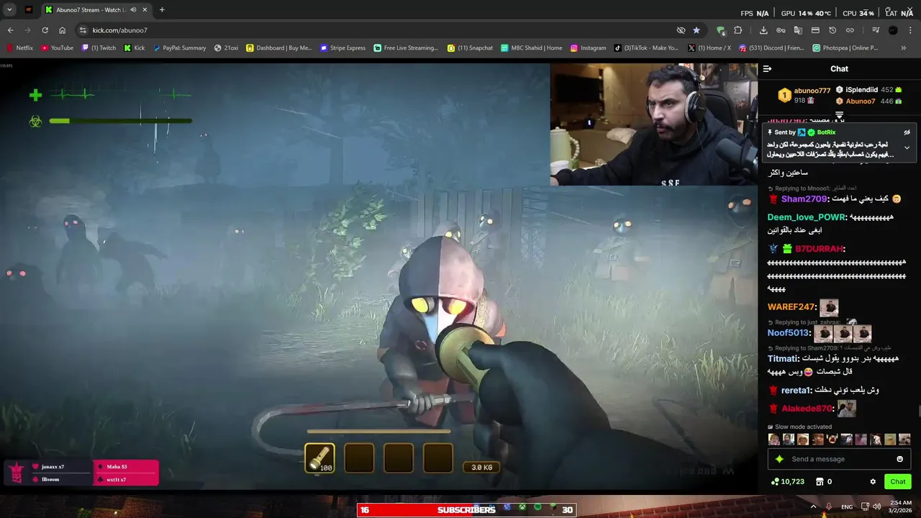Open browser home page icon
Image resolution: width=921 pixels, height=518 pixels.
click(62, 30)
